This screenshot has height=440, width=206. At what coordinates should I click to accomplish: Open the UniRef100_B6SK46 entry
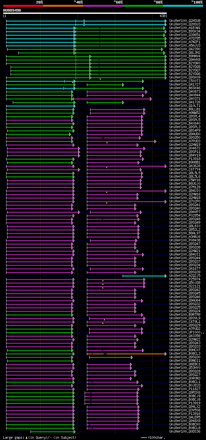[185, 88]
